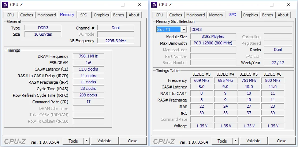298x147 pixels.
Task: Click JEDEC #6 frequency 800 MHz cell
Action: click(273, 80)
